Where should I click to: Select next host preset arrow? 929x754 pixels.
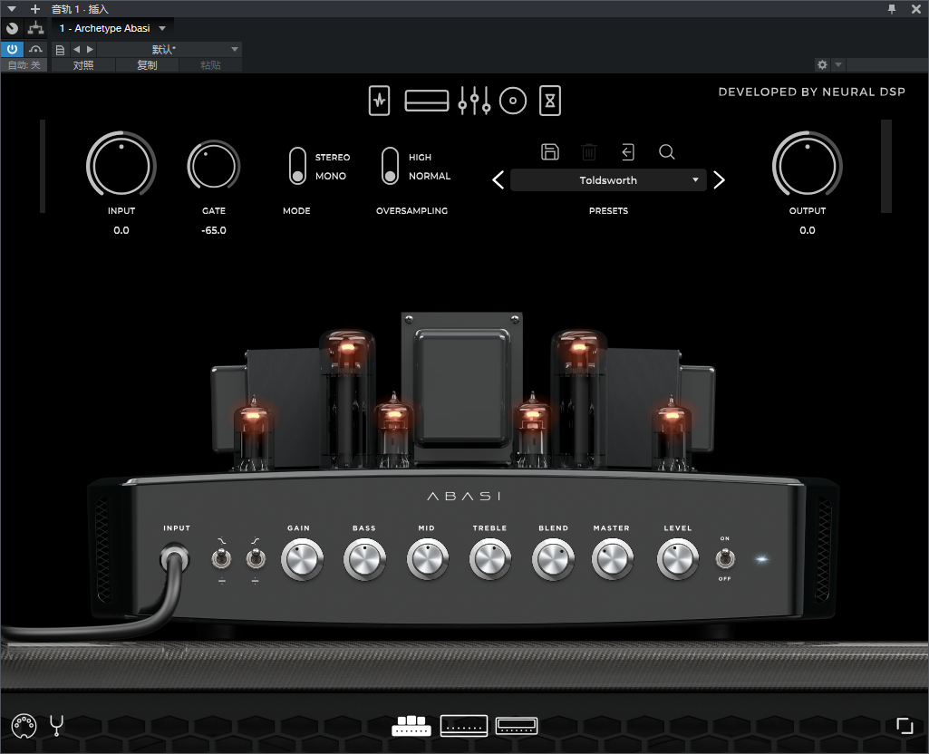[90, 50]
